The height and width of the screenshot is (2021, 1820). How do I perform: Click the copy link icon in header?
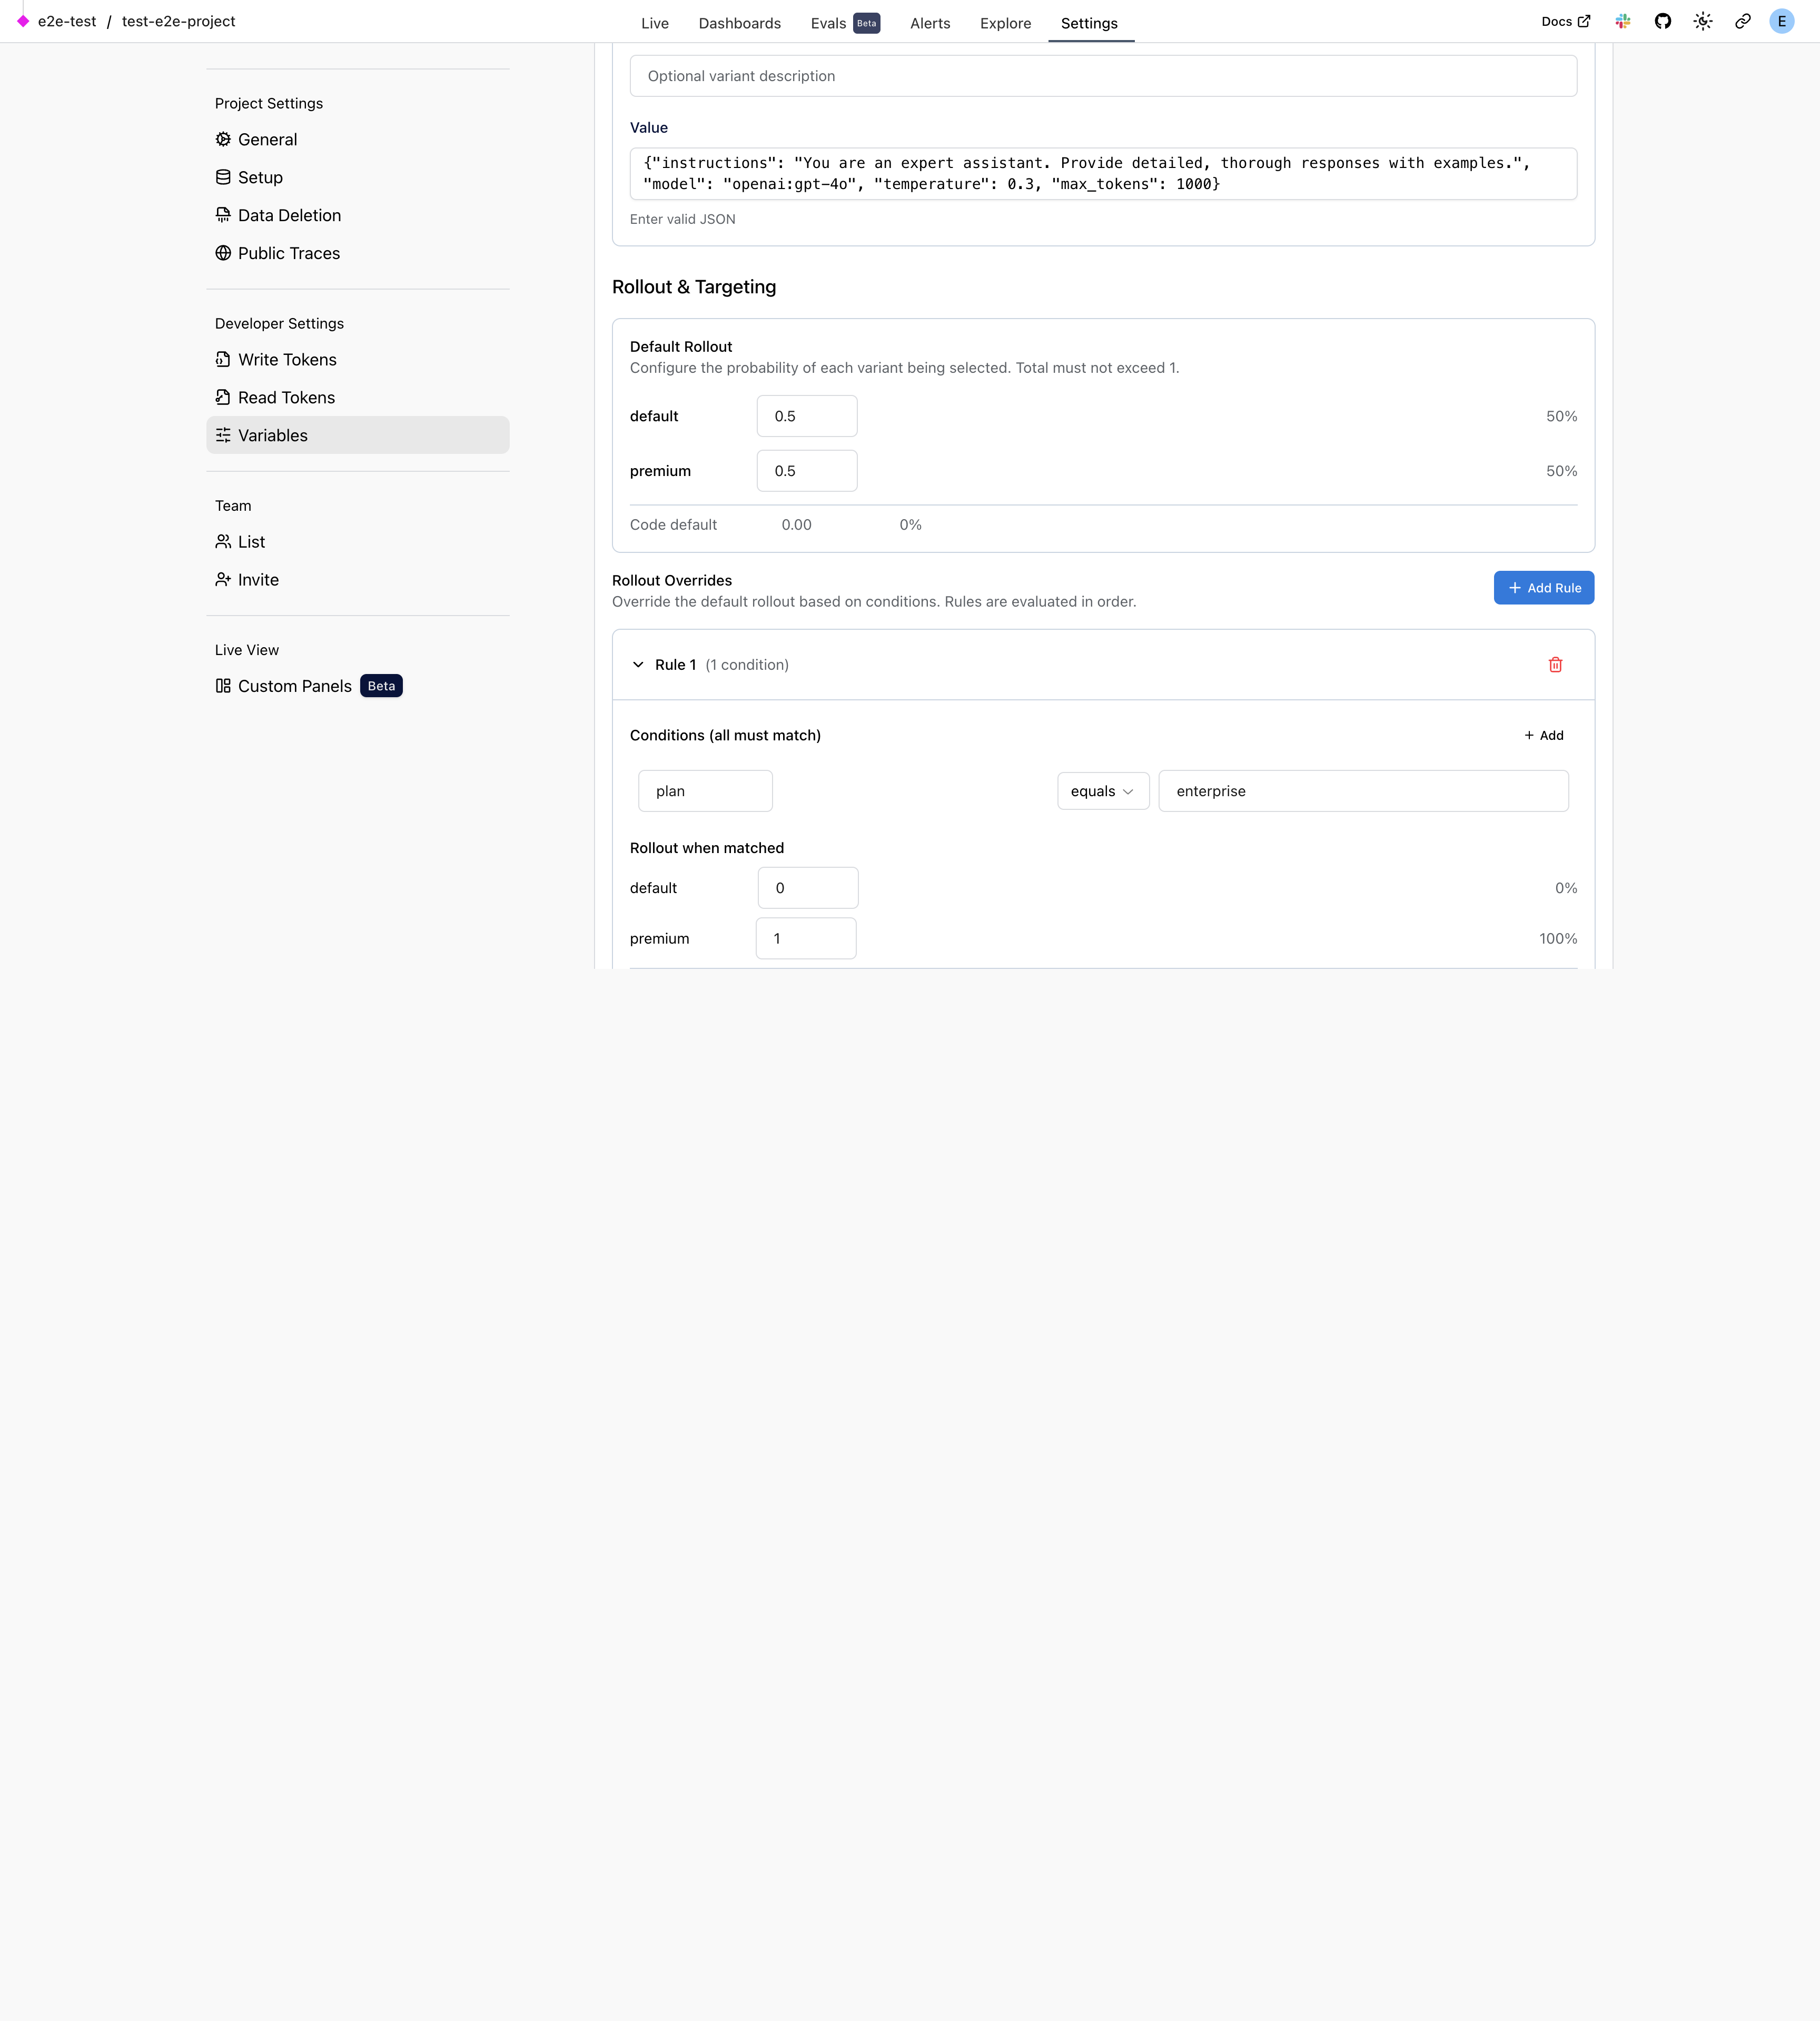point(1743,22)
